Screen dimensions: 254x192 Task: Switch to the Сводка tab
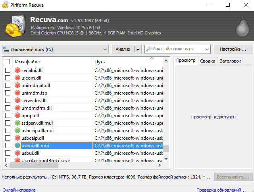tap(208, 61)
